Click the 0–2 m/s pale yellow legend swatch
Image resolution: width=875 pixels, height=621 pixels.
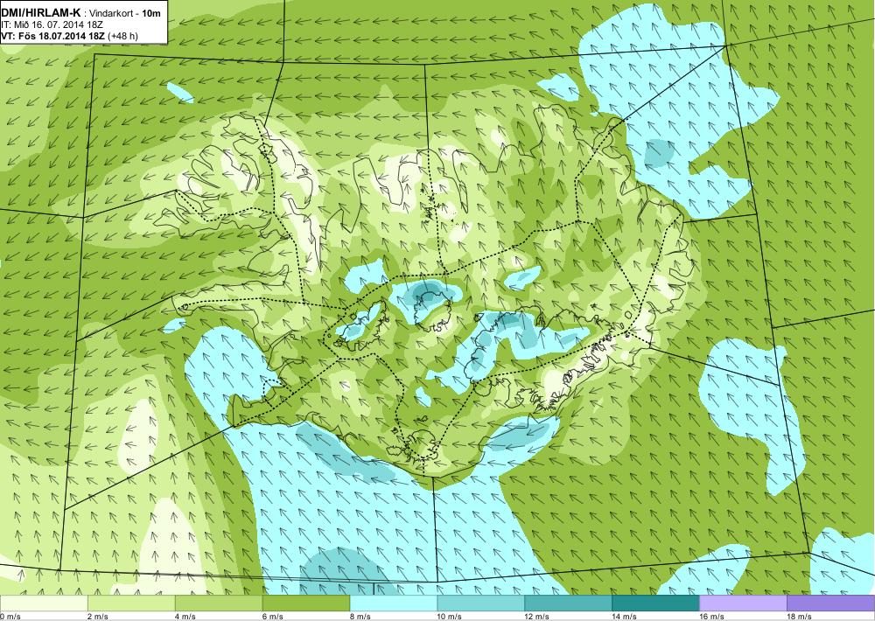click(x=44, y=604)
